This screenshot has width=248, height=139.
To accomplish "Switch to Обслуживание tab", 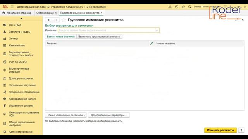I will pos(45,13).
